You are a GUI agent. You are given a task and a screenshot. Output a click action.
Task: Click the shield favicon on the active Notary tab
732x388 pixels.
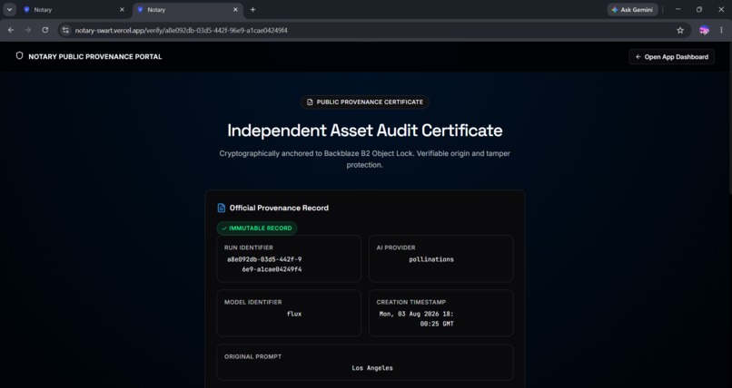[140, 10]
